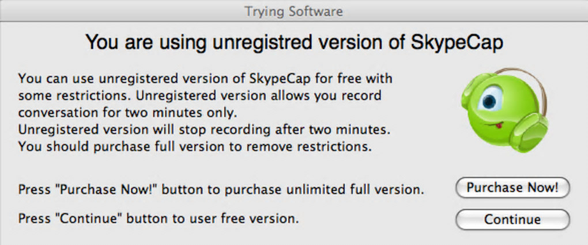The image size is (588, 245).
Task: Click the mascot's large blue eye
Action: pos(490,102)
